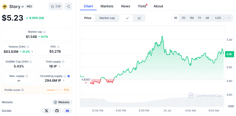
Task: Click the 24 Jul date axis label
Action: click(x=167, y=111)
